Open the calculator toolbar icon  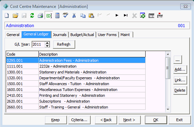[57, 15]
